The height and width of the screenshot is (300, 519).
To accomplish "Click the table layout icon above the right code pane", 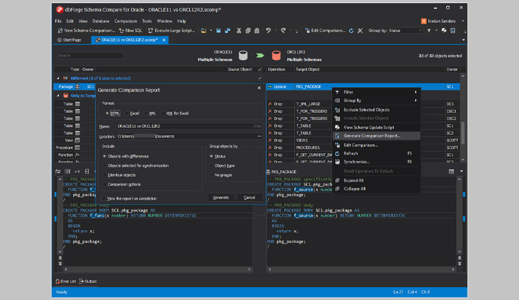I will pos(451,172).
